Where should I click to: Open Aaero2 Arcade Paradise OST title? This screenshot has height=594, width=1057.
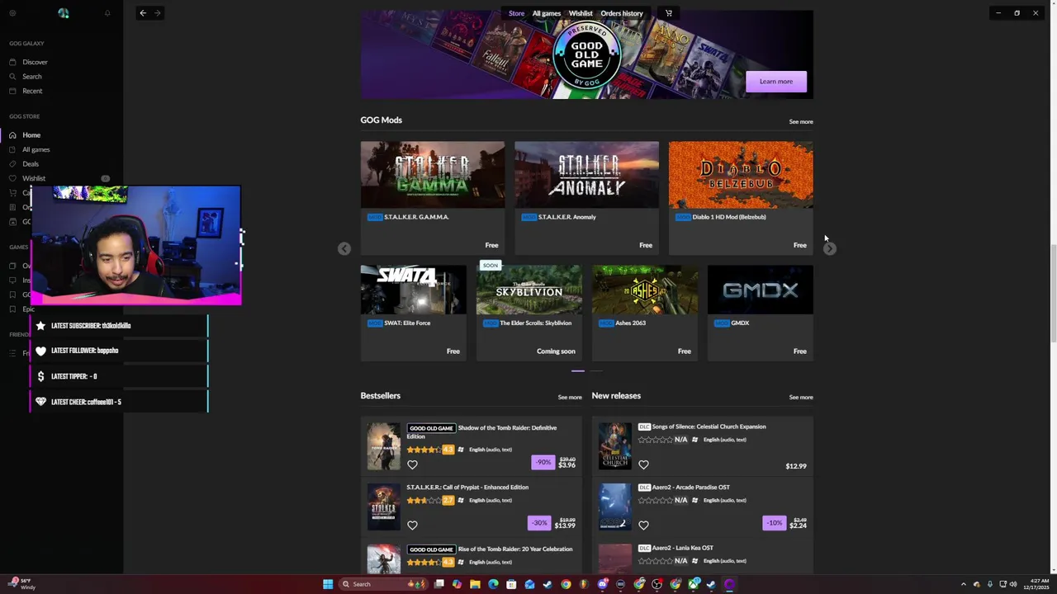click(x=690, y=488)
